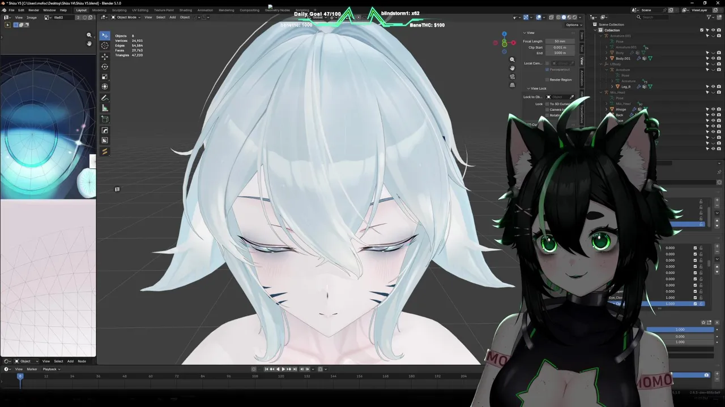
Task: Hide Body.001 with its eye icon
Action: click(713, 58)
